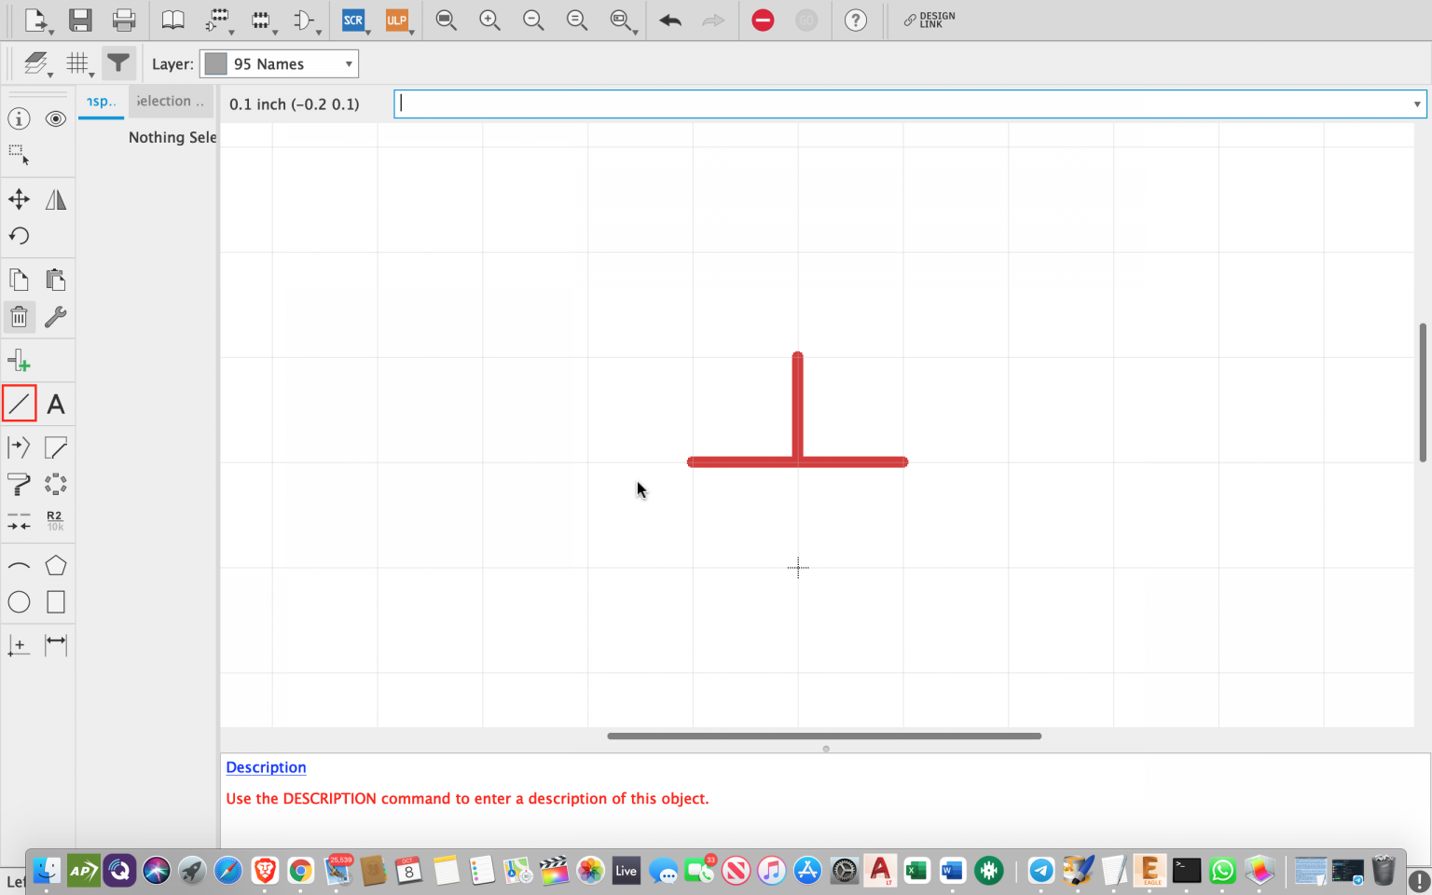
Task: Switch to the Selection Filter tab
Action: pyautogui.click(x=170, y=102)
